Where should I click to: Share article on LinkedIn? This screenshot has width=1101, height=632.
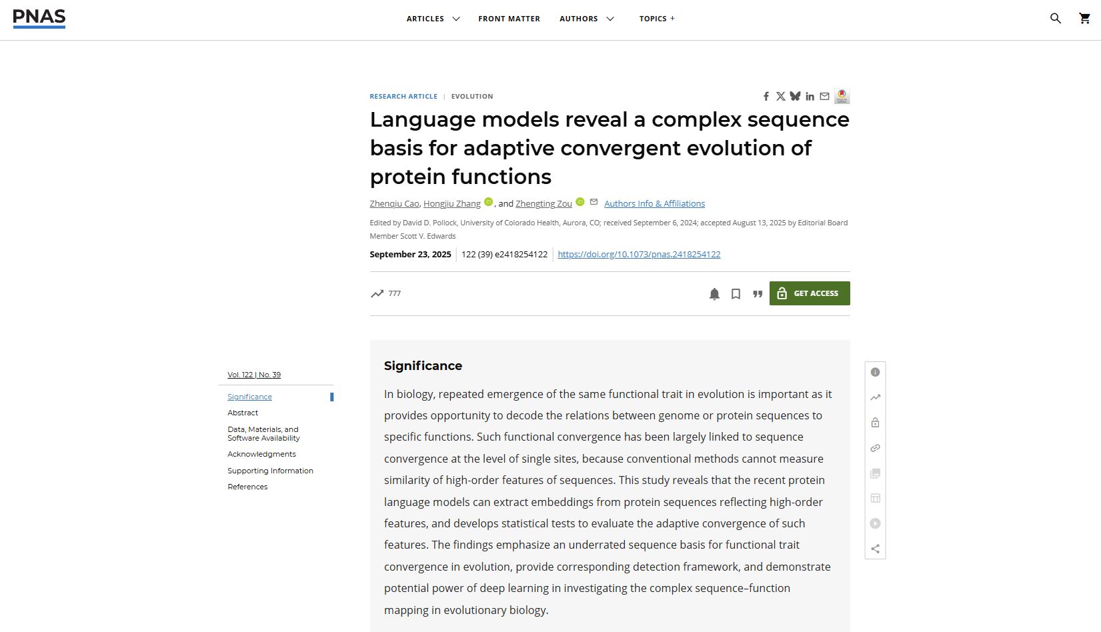coord(810,97)
